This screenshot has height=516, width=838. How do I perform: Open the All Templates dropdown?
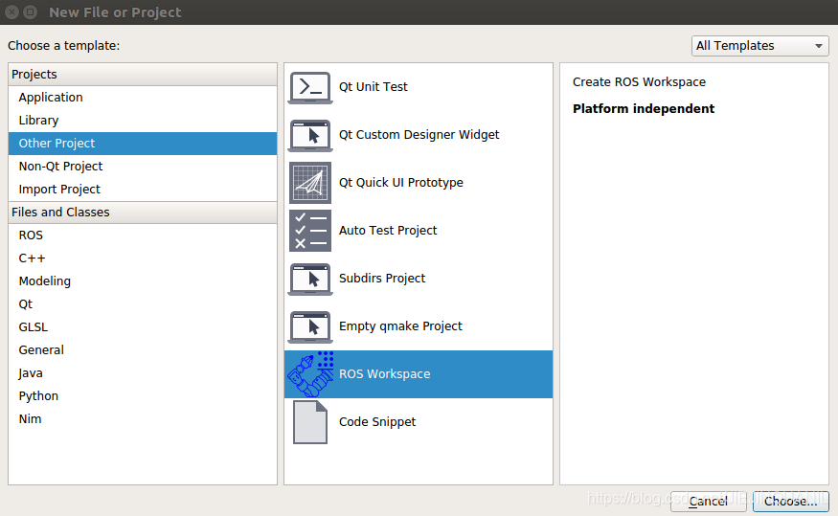[759, 46]
